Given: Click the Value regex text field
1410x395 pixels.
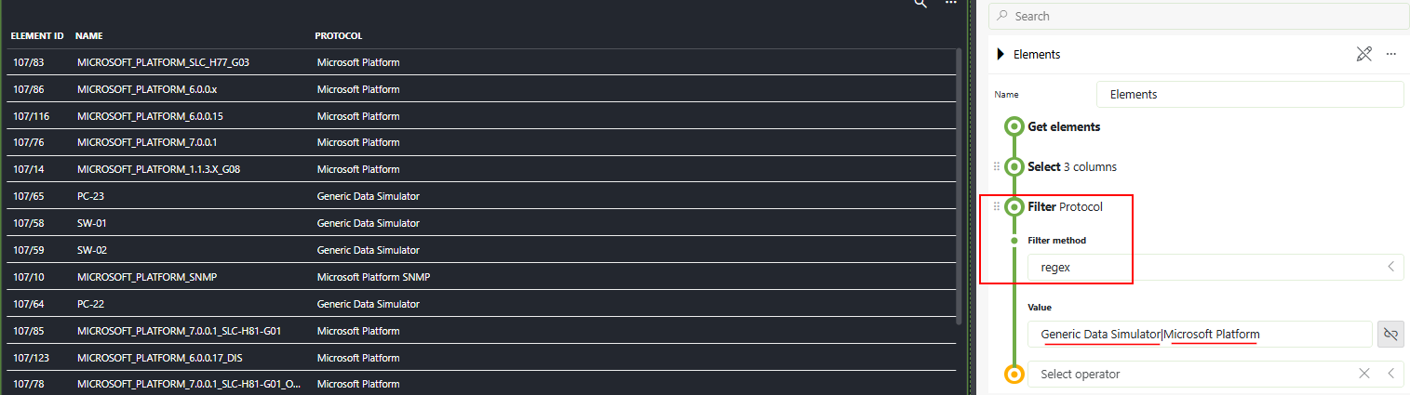Looking at the screenshot, I should [x=1199, y=335].
